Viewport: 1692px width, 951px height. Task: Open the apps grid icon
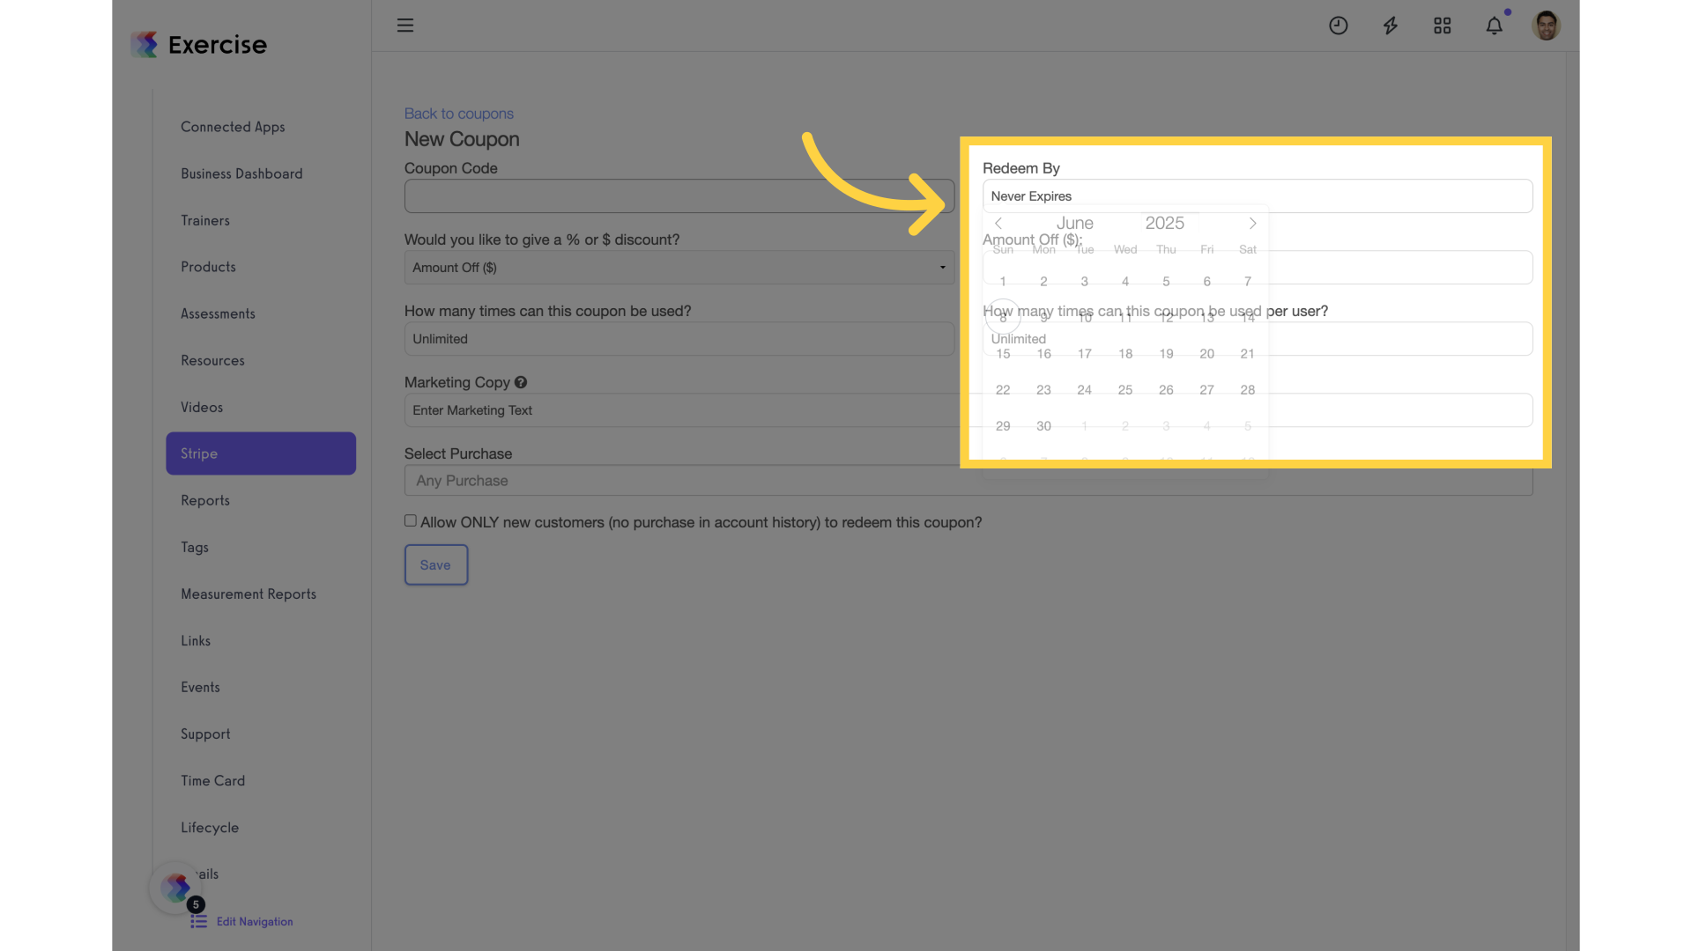point(1443,26)
